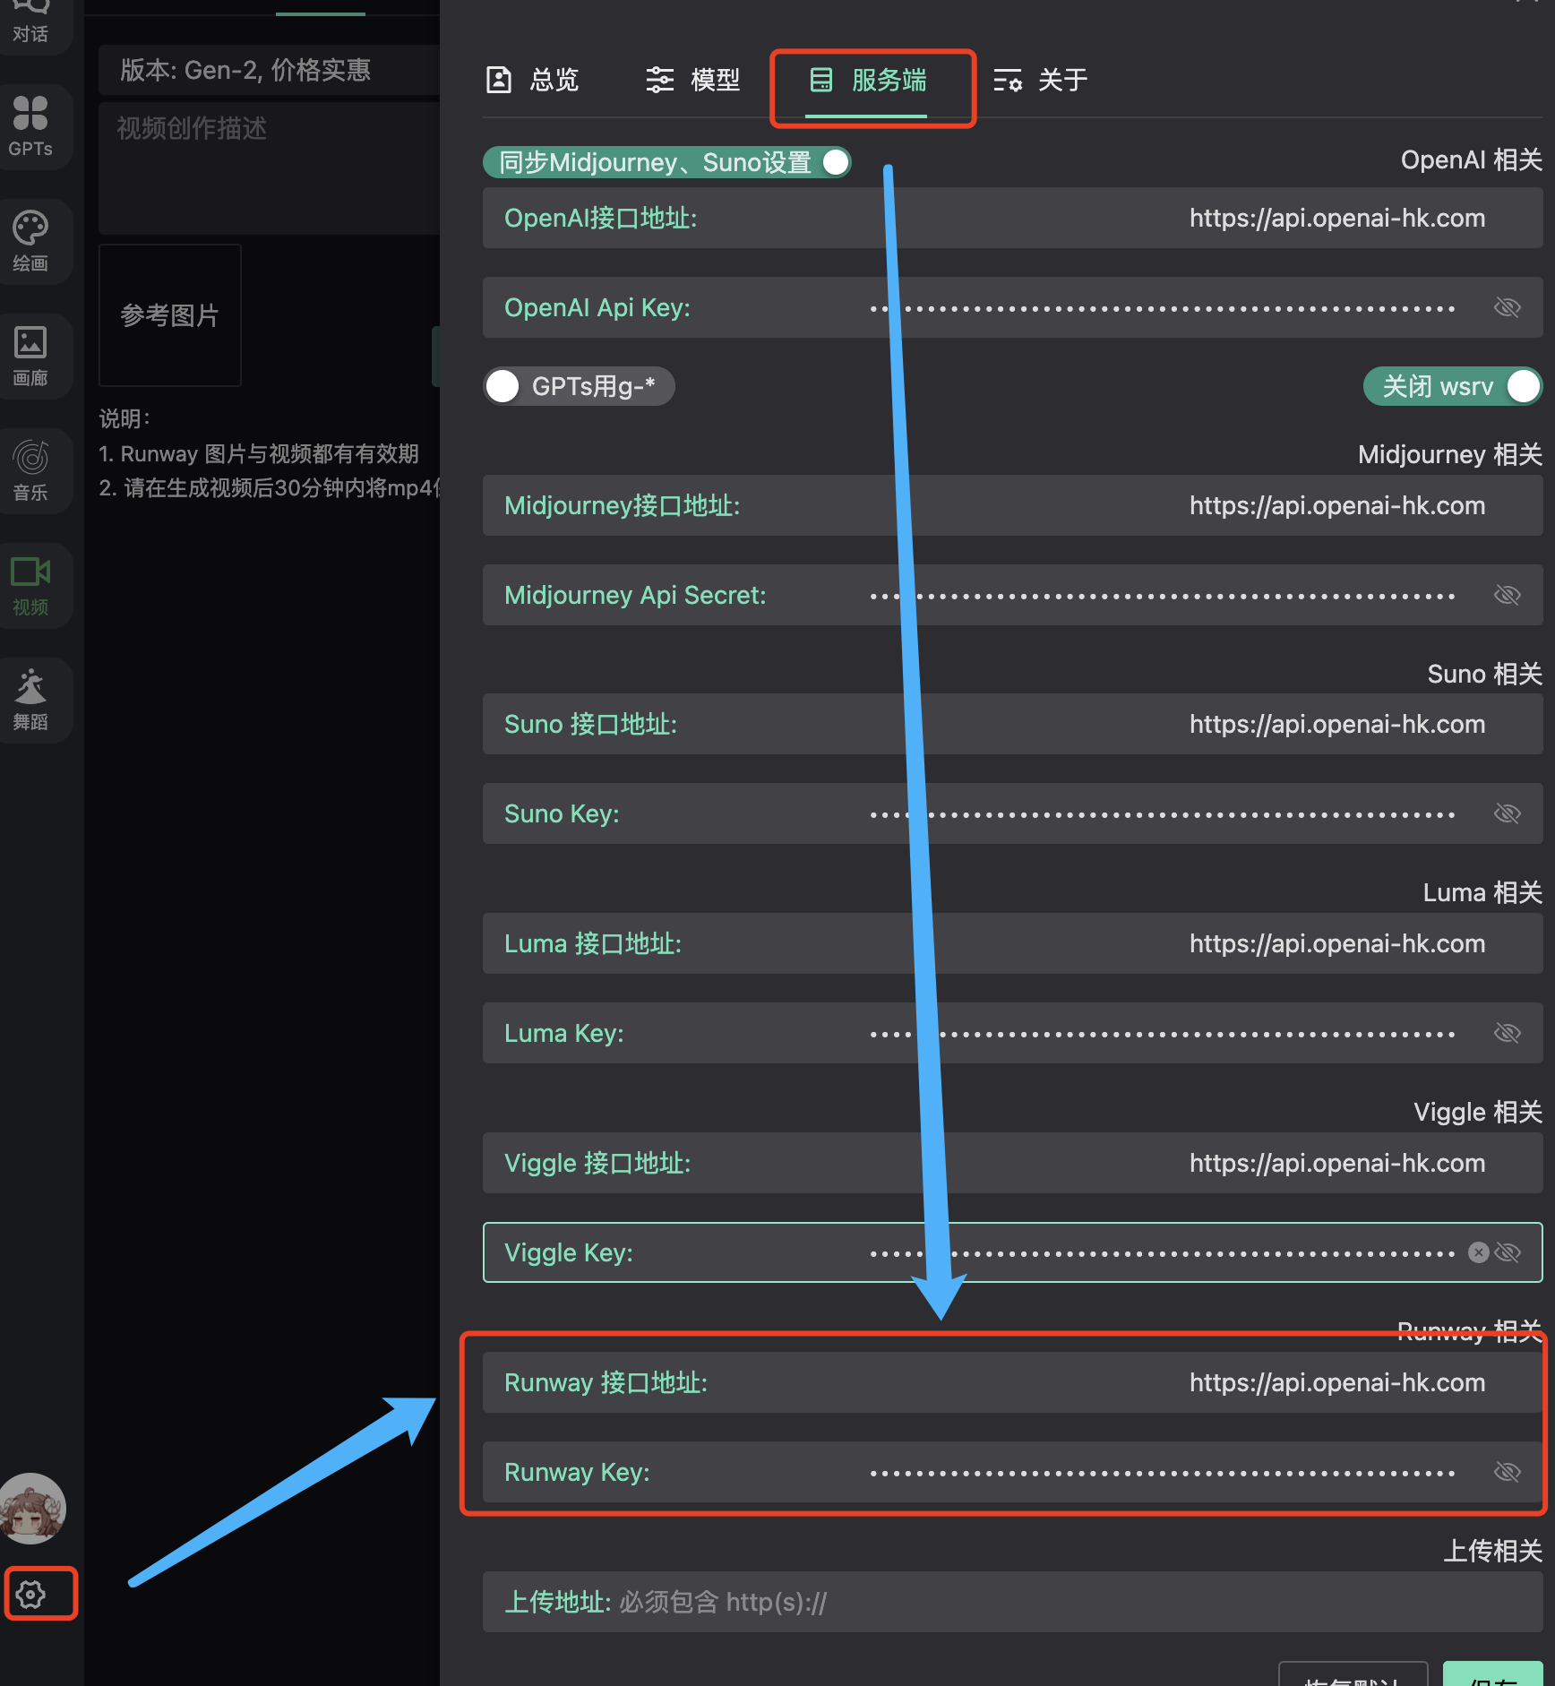
Task: Click the 参考图片 upload box
Action: tap(170, 315)
